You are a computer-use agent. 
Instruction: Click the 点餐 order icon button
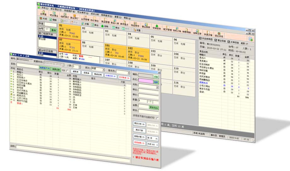pos(84,24)
